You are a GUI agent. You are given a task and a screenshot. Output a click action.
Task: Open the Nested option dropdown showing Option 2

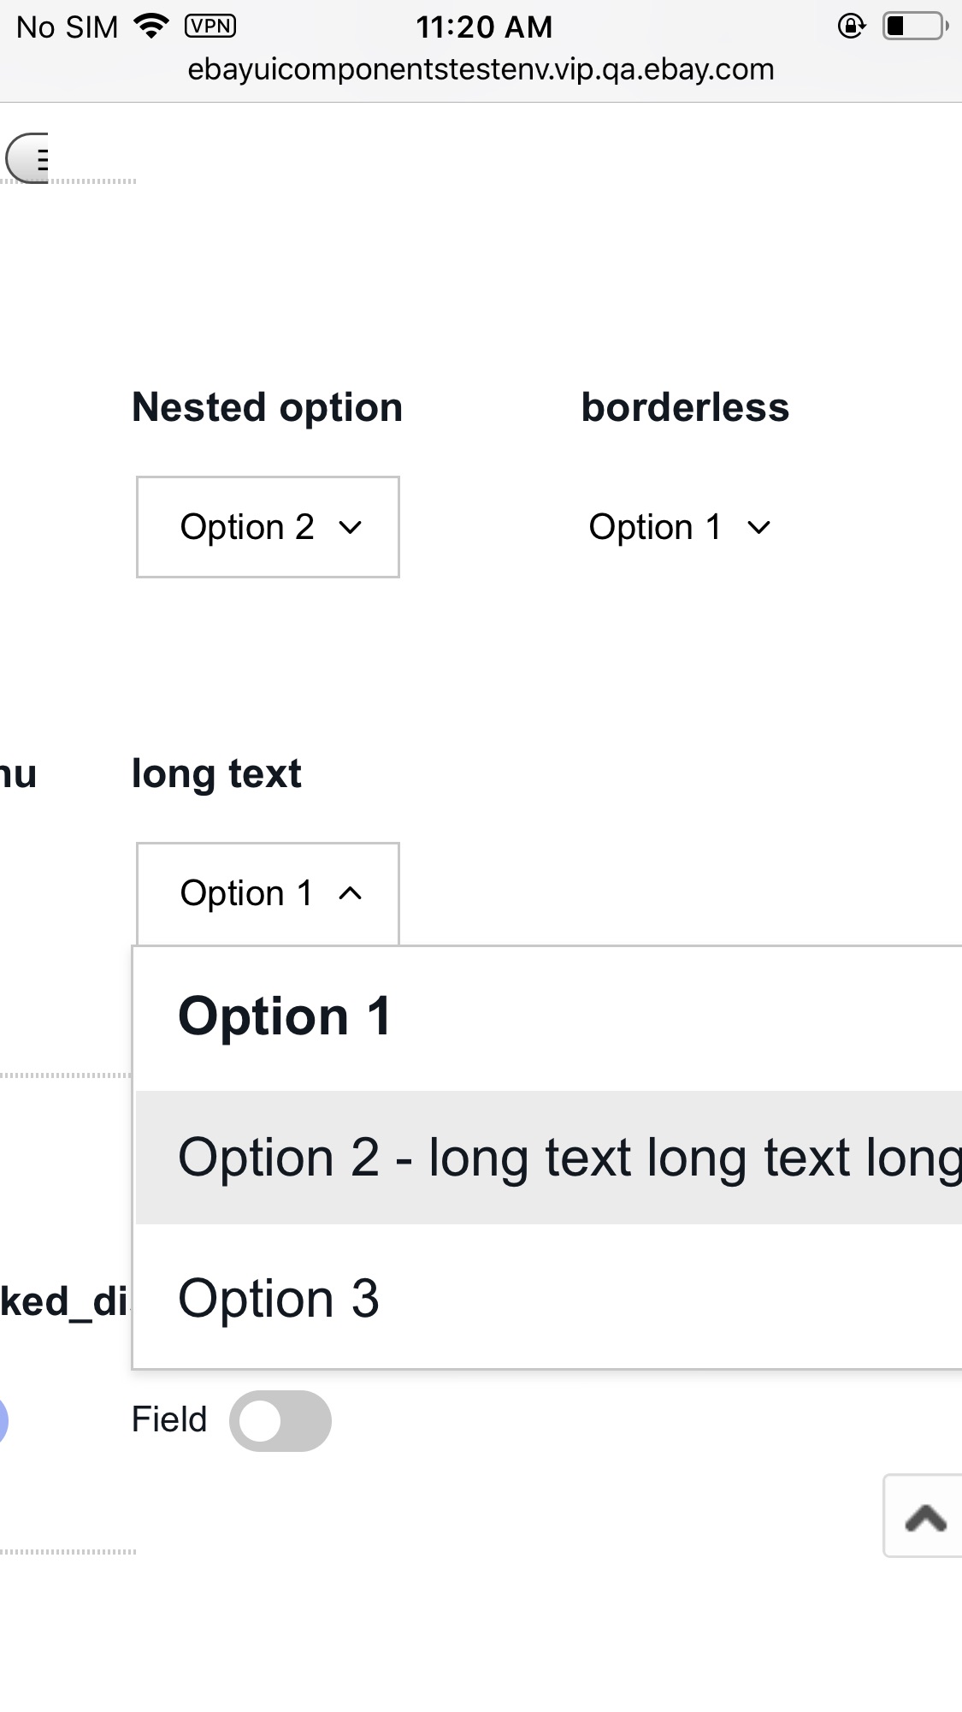click(268, 527)
